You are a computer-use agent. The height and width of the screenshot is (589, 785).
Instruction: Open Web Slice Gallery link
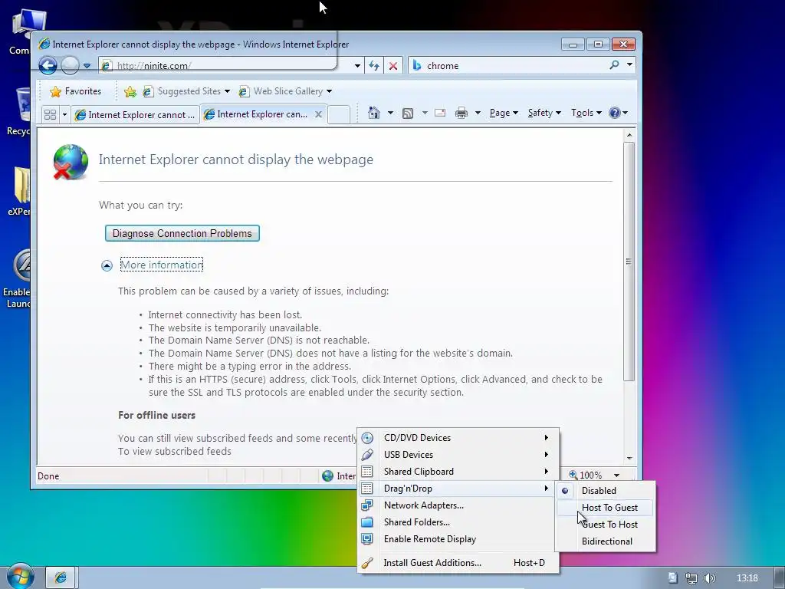click(285, 91)
